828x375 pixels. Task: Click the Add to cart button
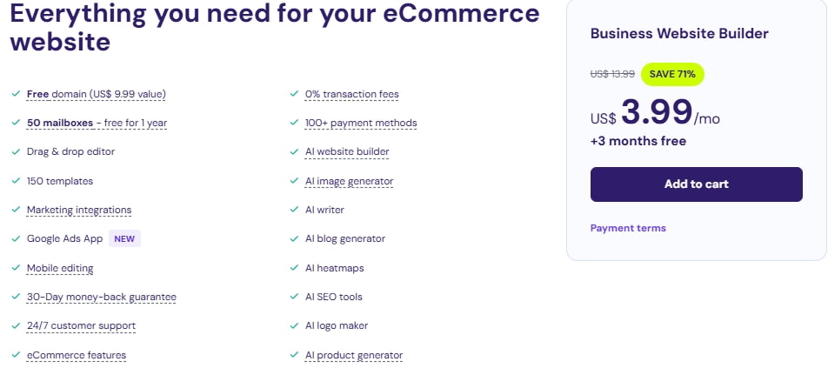point(696,184)
